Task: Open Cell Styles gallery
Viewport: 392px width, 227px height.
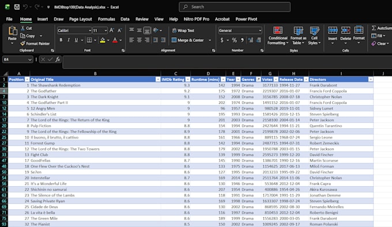Action: coord(314,36)
